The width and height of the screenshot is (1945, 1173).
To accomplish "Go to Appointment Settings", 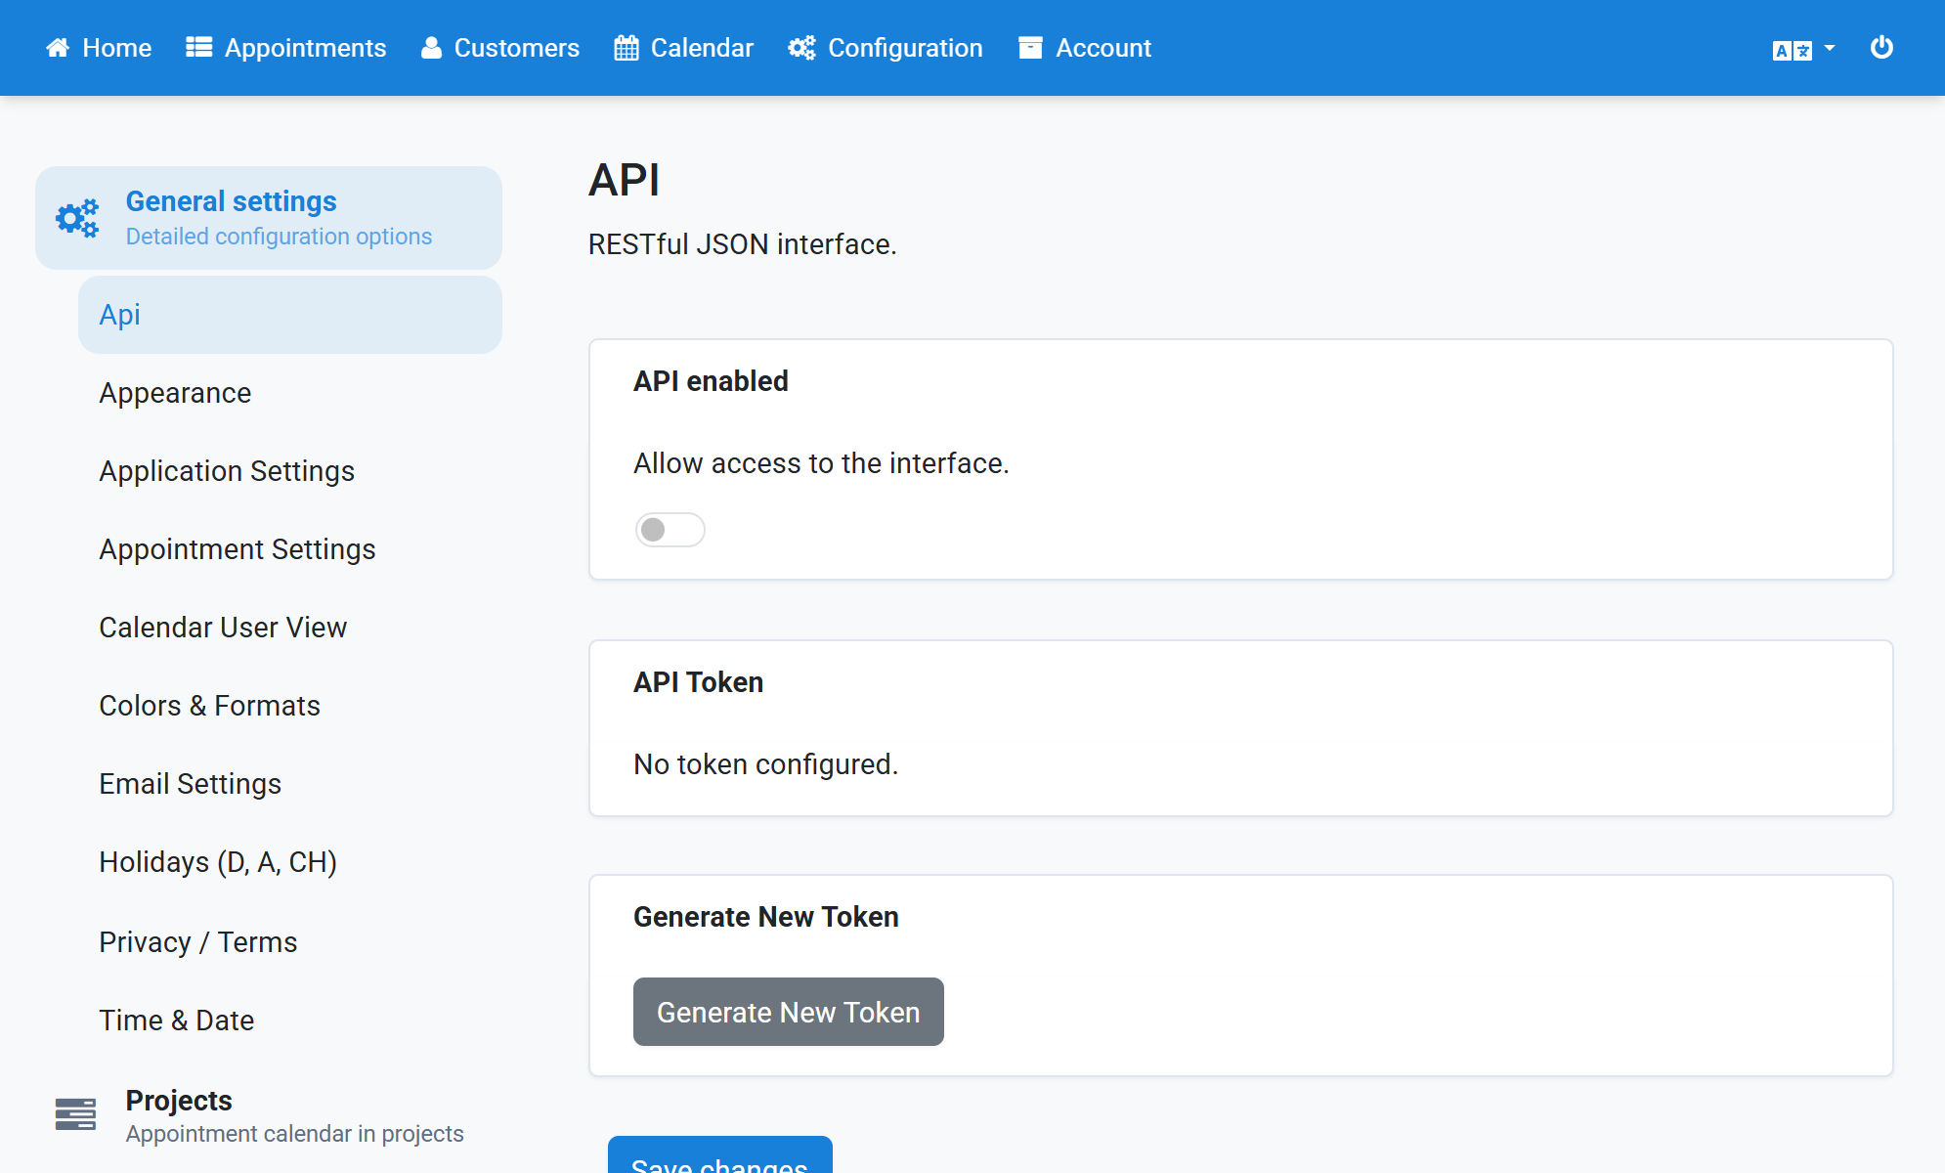I will click(290, 549).
